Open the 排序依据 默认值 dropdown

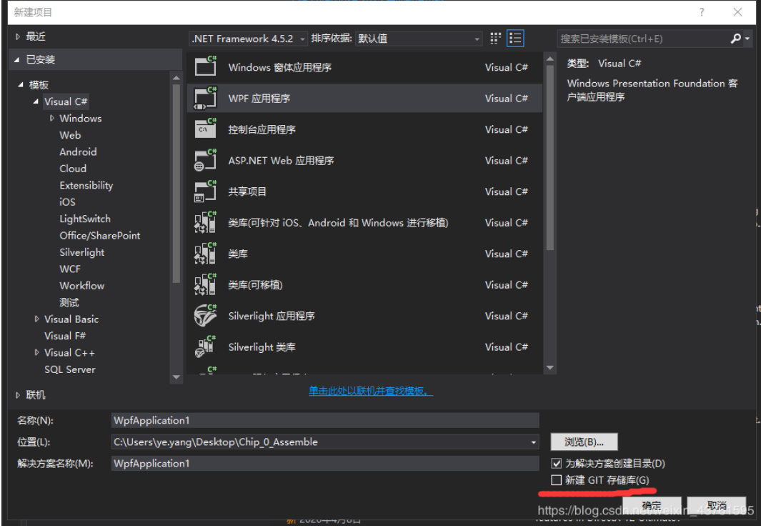476,39
